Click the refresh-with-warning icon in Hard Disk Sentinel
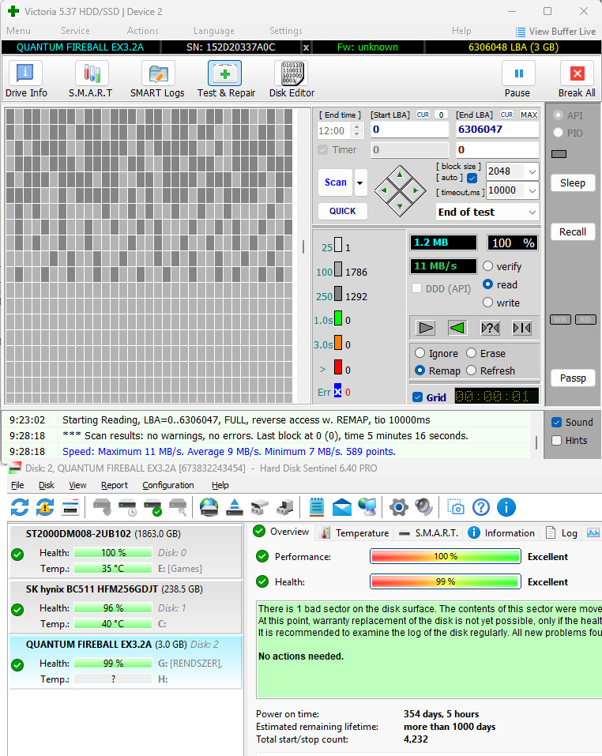 click(x=45, y=507)
